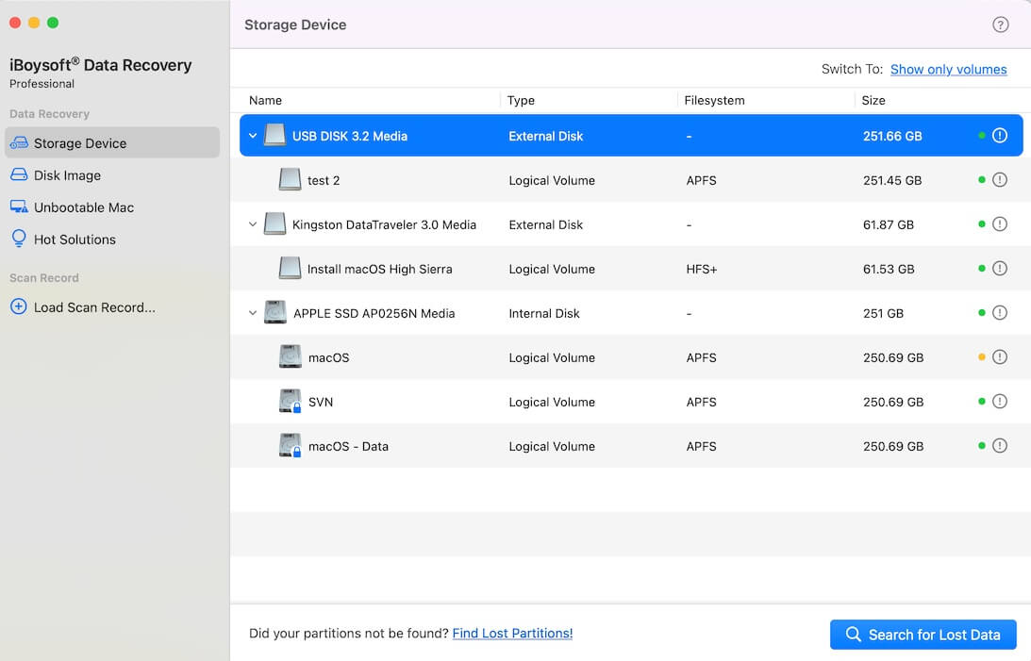Open the Unbootable Mac section
The width and height of the screenshot is (1031, 661).
pyautogui.click(x=112, y=207)
